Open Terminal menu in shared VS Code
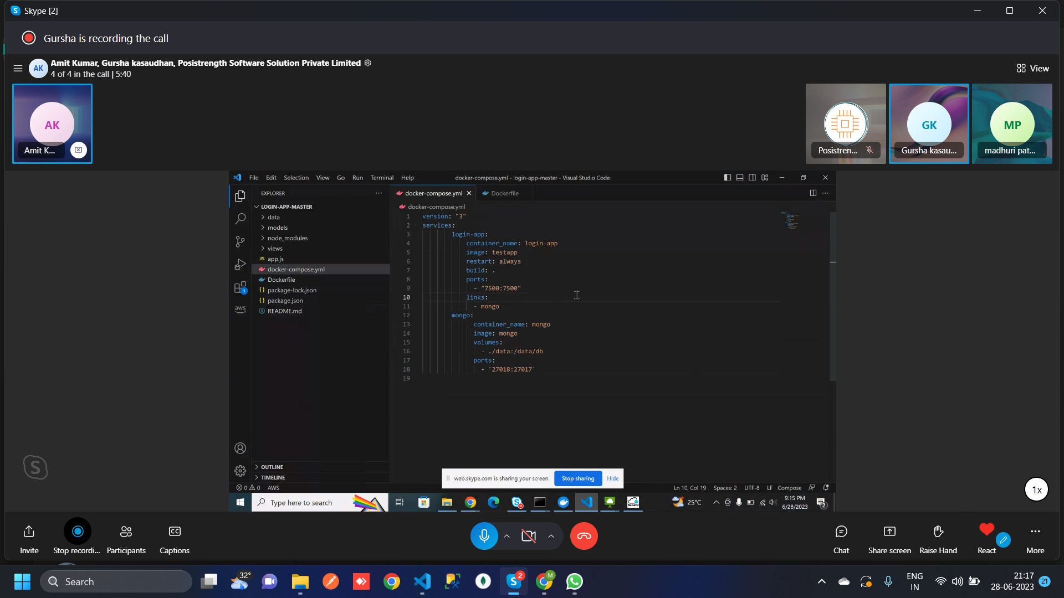The height and width of the screenshot is (598, 1064). 382,178
